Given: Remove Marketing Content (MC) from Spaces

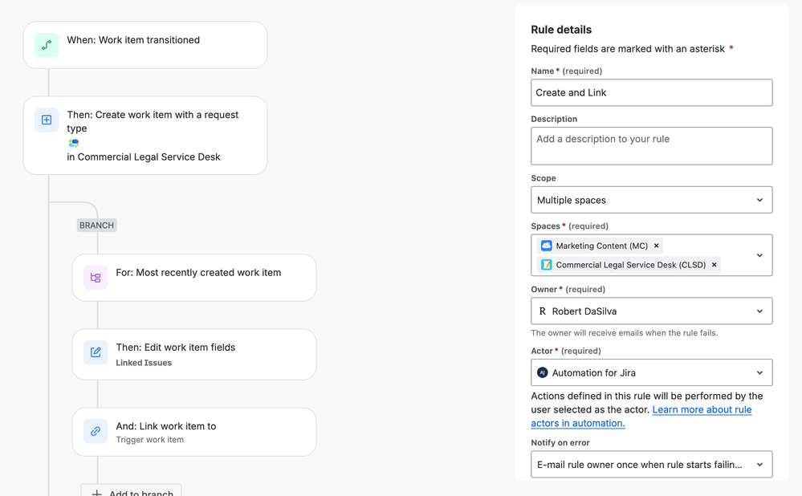Looking at the screenshot, I should (x=656, y=246).
